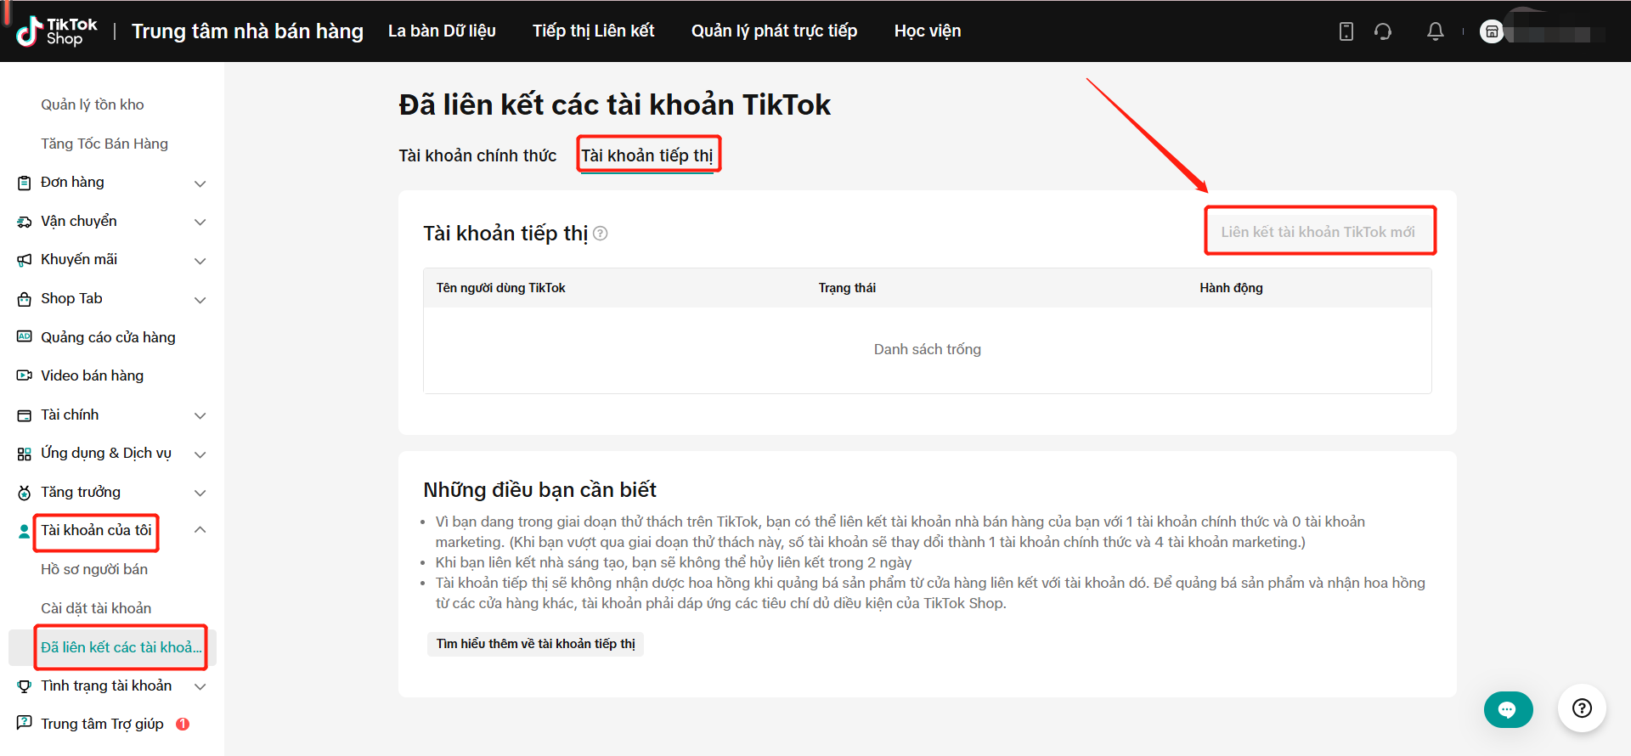Expand the Vận chuyển menu chevron
This screenshot has height=756, width=1631.
point(200,222)
